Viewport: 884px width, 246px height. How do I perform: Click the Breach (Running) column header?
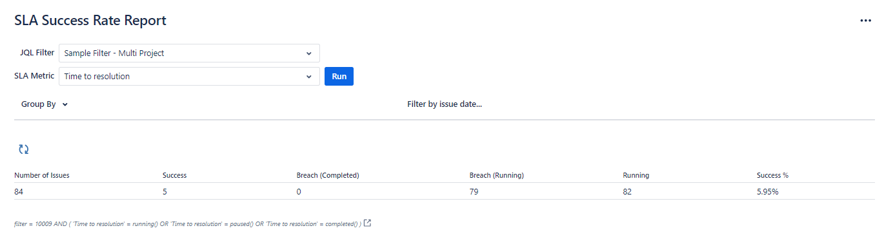click(x=496, y=175)
